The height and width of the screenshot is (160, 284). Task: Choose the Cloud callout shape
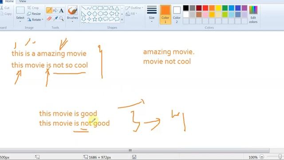(117, 19)
